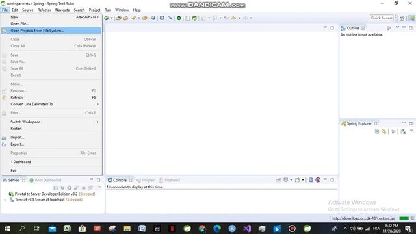This screenshot has height=234, width=416.
Task: Click the green progress bar in status bar
Action: (x=404, y=218)
